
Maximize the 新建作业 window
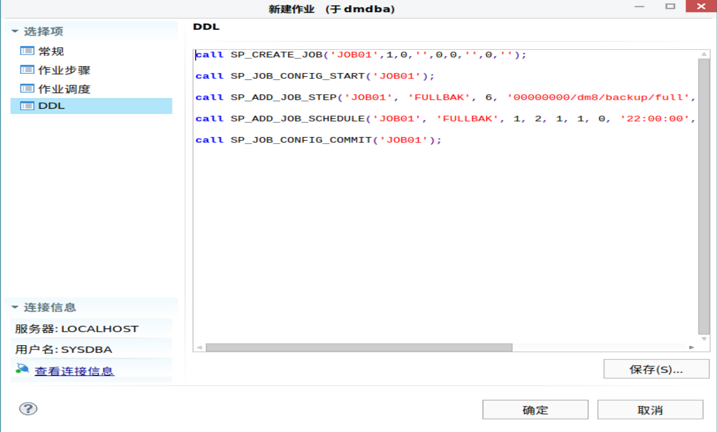point(670,7)
